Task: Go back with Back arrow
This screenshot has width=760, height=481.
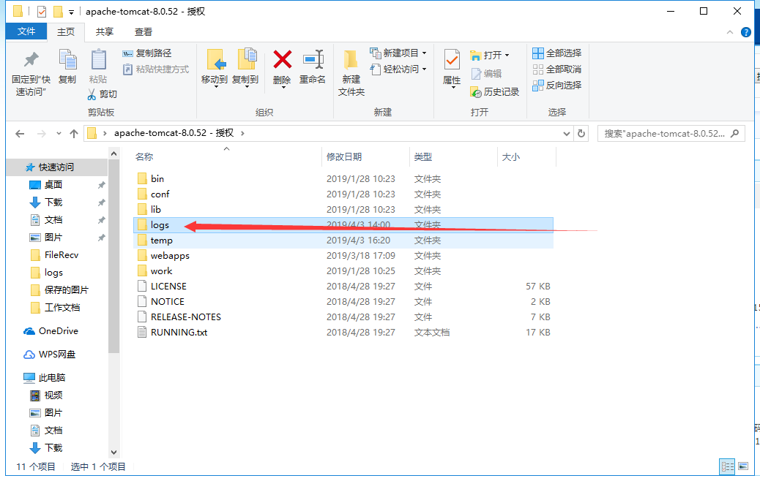Action: (x=20, y=134)
